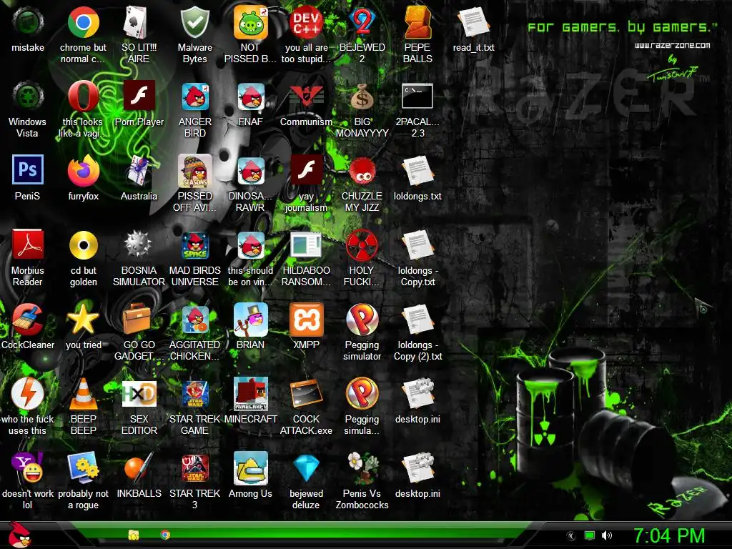Viewport: 732px width, 549px height.
Task: Open the BIG MONAYYYY money bag icon
Action: click(362, 97)
